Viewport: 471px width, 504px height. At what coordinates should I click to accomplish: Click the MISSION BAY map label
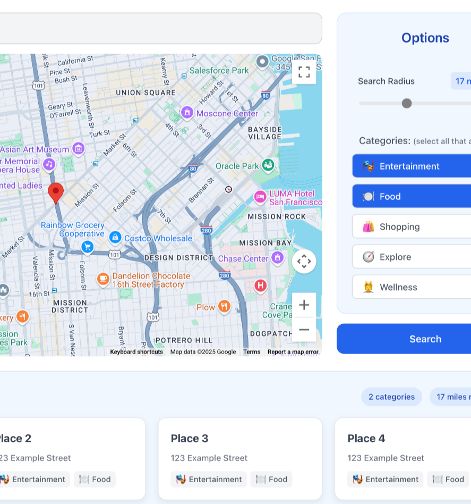(265, 242)
